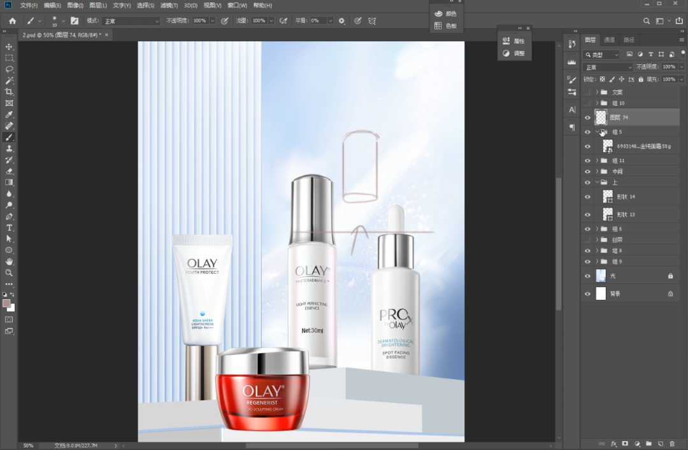The height and width of the screenshot is (450, 688).
Task: Select the Eyedropper tool
Action: click(x=9, y=115)
